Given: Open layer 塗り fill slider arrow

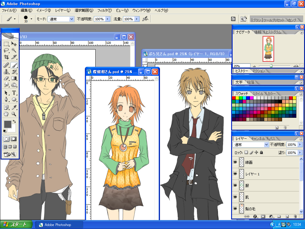Looking at the screenshot, I should point(300,152).
